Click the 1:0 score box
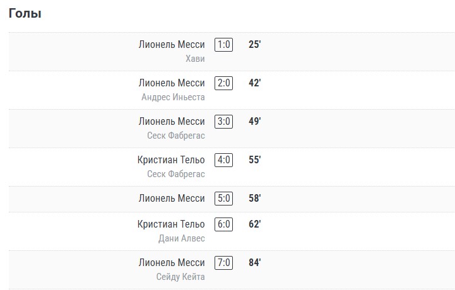The image size is (455, 290). [223, 45]
